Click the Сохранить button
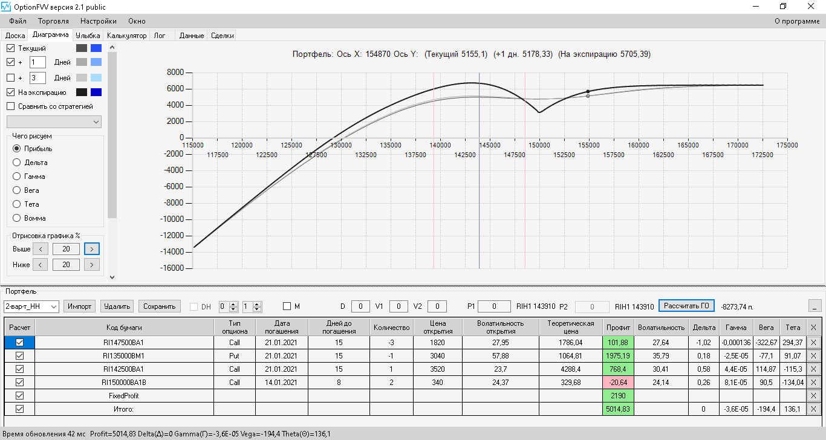Screen dimensions: 826x440 tap(160, 306)
